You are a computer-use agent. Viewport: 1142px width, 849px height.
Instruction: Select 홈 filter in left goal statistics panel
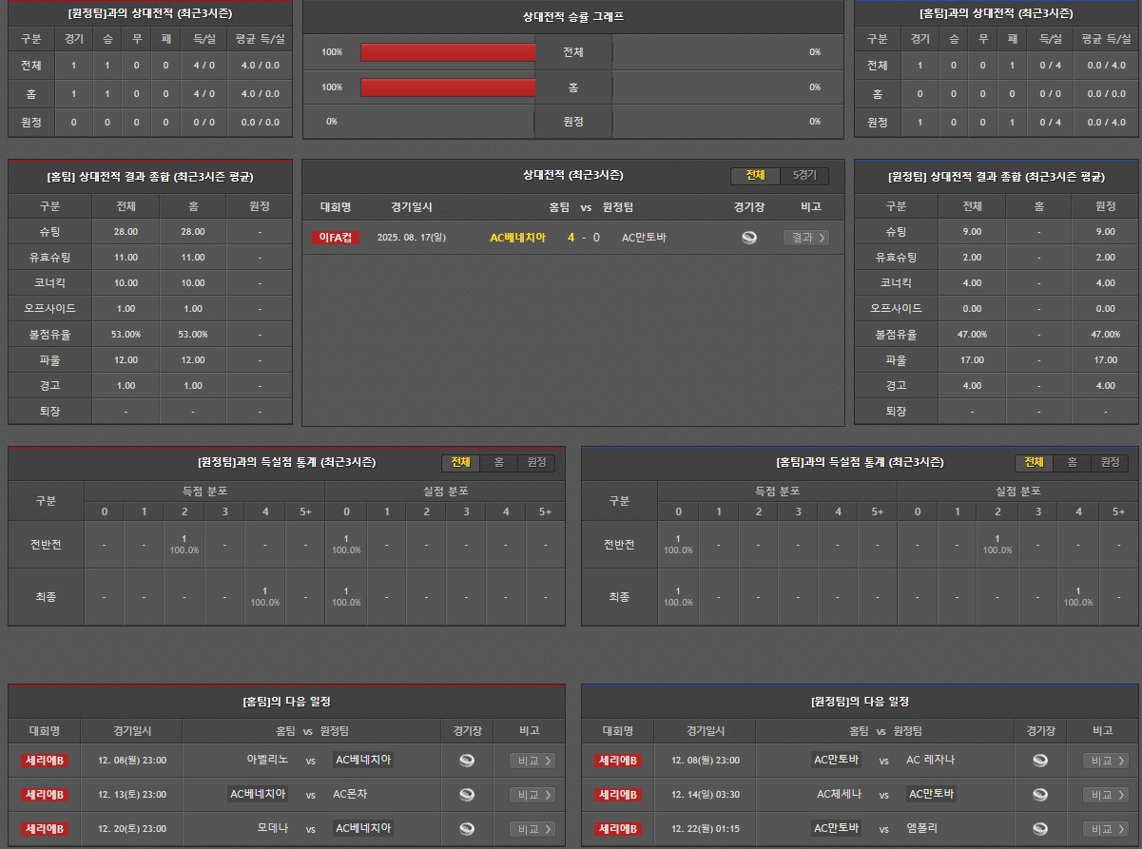point(498,462)
